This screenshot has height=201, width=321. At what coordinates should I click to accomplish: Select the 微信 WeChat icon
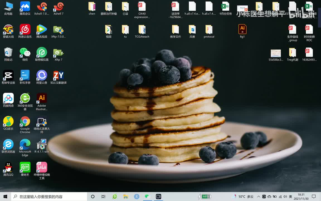(x=25, y=54)
